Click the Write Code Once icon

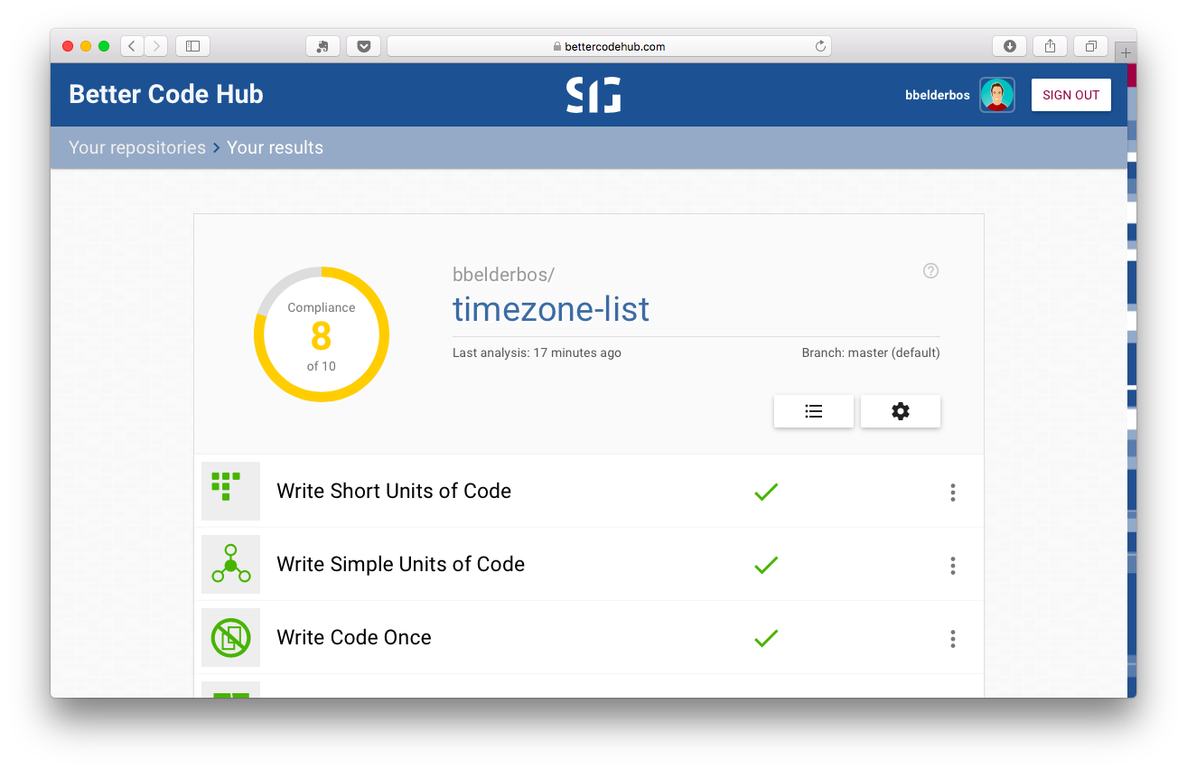pyautogui.click(x=230, y=638)
